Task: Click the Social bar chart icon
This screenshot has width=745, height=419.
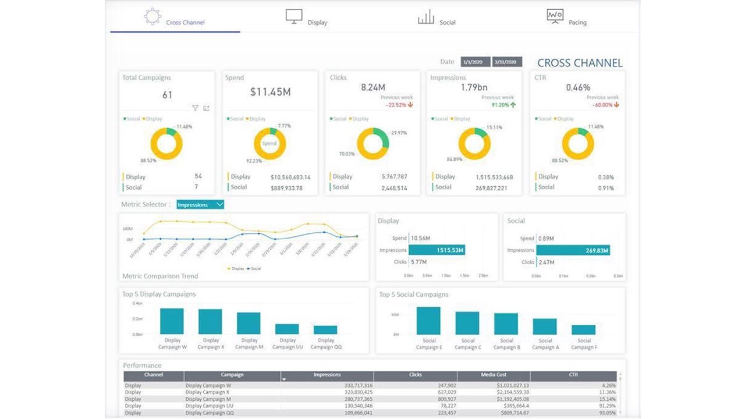Action: click(426, 16)
